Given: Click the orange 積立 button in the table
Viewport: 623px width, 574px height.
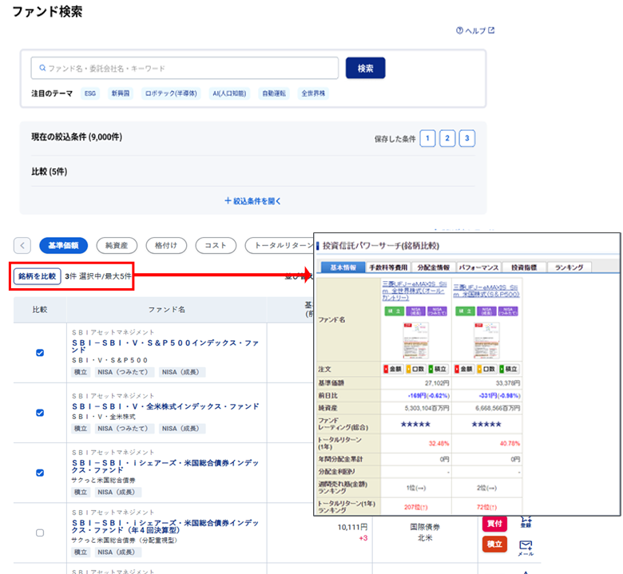Looking at the screenshot, I should (494, 544).
